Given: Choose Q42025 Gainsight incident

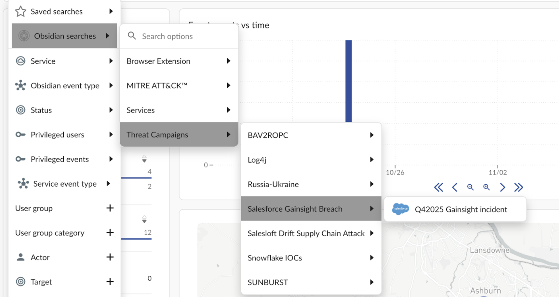Looking at the screenshot, I should (x=455, y=209).
